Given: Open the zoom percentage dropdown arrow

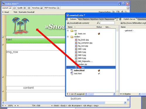Looking at the screenshot, I should (x=15, y=106).
